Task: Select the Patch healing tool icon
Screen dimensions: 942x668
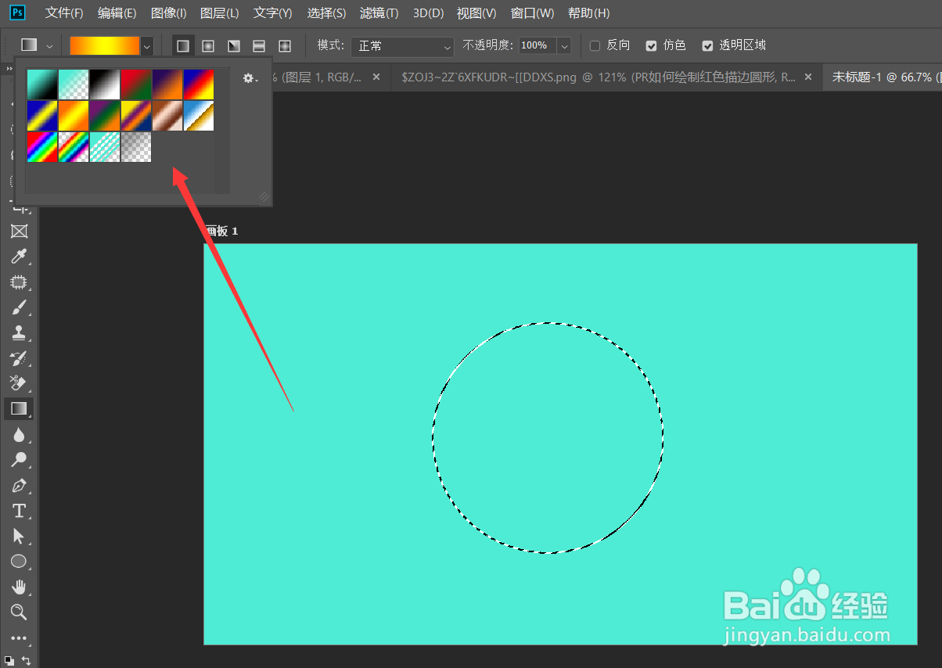Action: 19,282
